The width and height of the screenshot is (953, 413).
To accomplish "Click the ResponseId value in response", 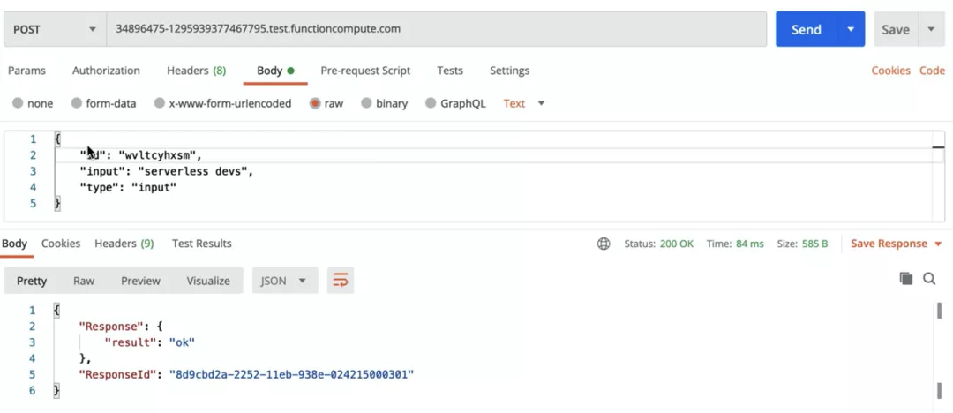I will 291,374.
